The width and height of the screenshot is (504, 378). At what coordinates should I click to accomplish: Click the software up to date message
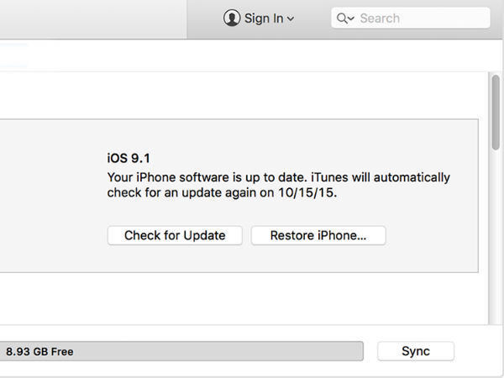pos(278,178)
